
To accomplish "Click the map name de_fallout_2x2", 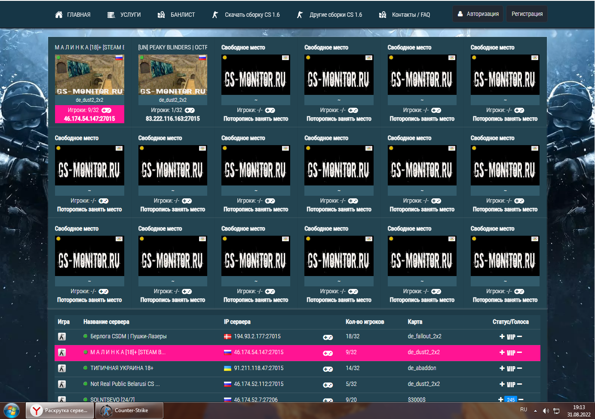I will pos(425,337).
